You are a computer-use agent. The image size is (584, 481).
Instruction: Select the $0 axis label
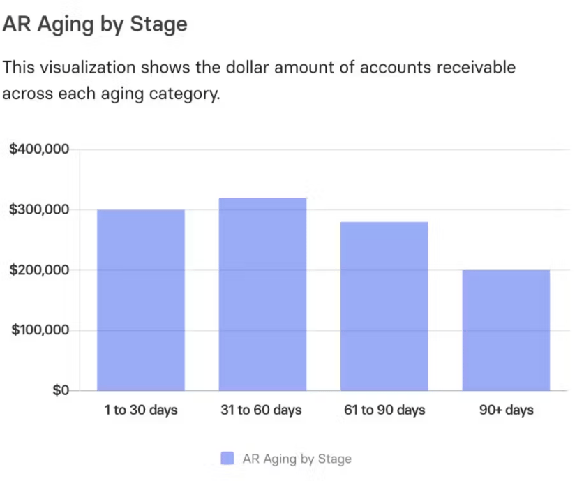(x=61, y=390)
